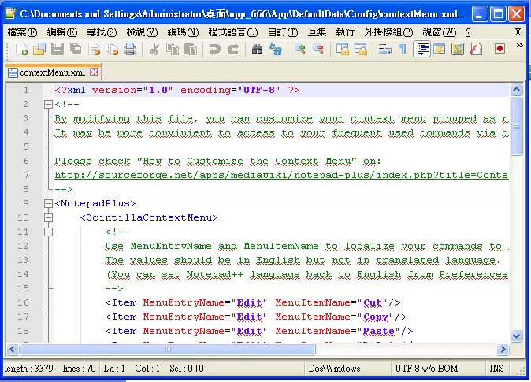Toggle show all characters pilcrow button
This screenshot has width=531, height=382.
pyautogui.click(x=403, y=49)
